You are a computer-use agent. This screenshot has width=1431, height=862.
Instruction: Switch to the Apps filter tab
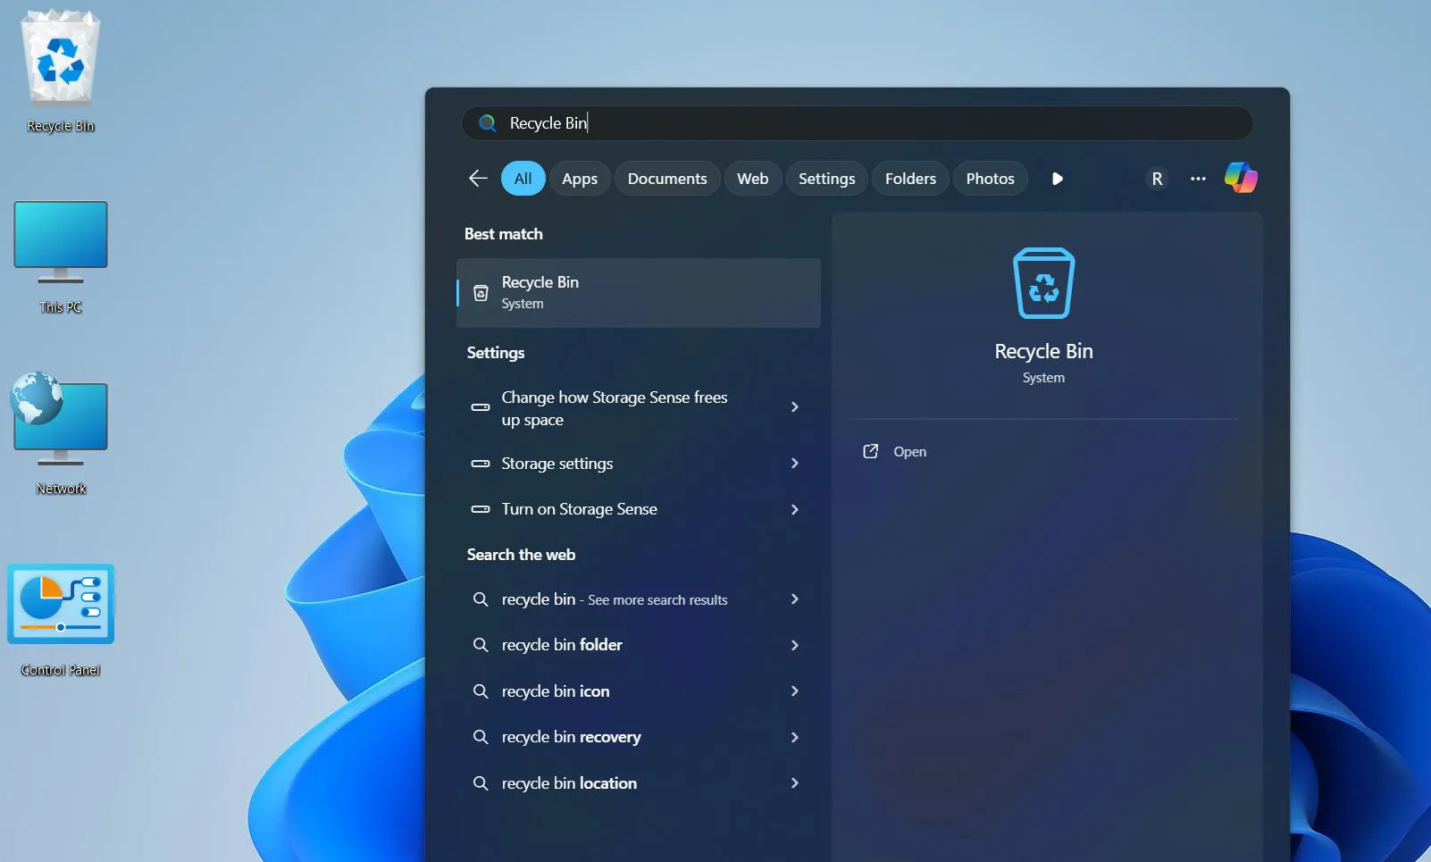click(x=580, y=178)
